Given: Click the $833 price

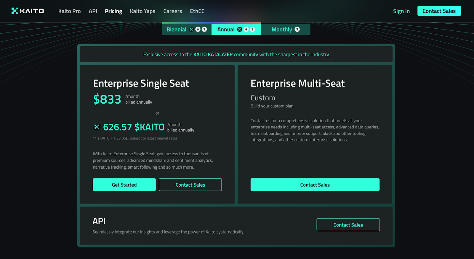Looking at the screenshot, I should (107, 99).
